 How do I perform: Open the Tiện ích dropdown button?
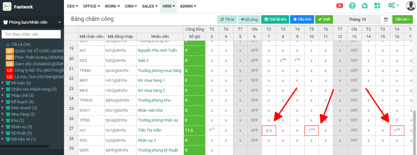coord(402,20)
